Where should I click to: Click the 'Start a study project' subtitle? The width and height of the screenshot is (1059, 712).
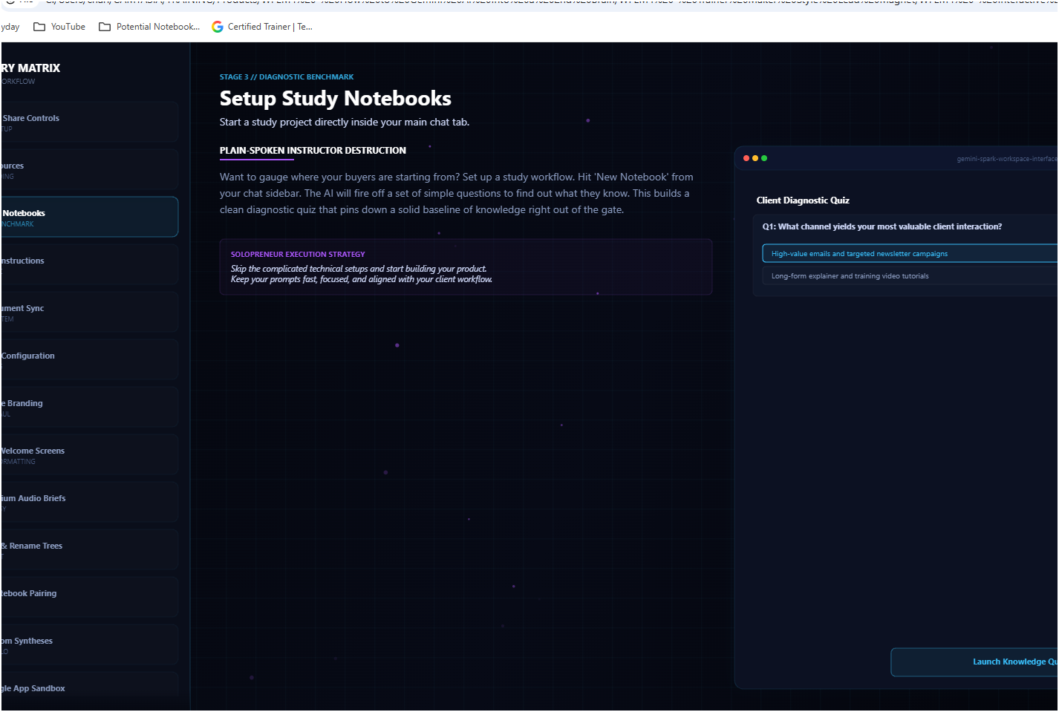(345, 123)
